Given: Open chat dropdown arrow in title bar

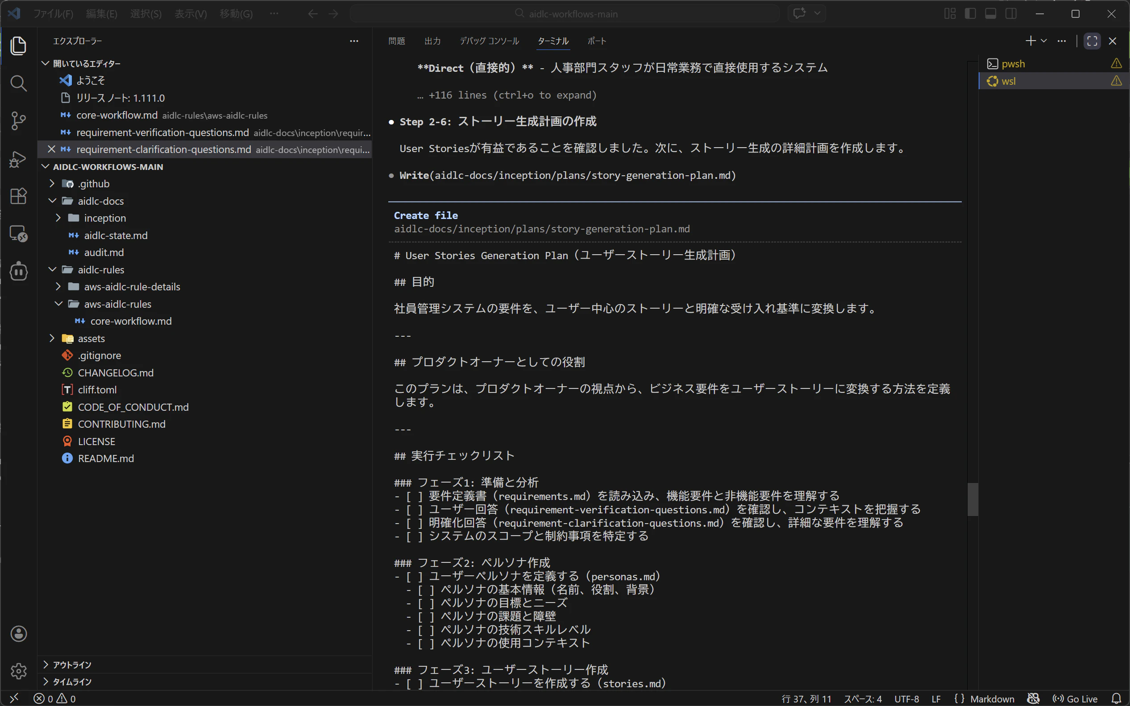Looking at the screenshot, I should click(817, 13).
